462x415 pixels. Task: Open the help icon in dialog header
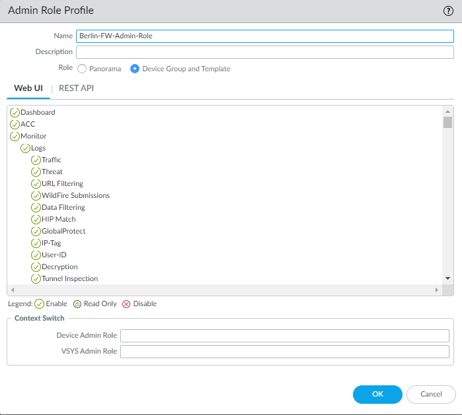[x=448, y=11]
